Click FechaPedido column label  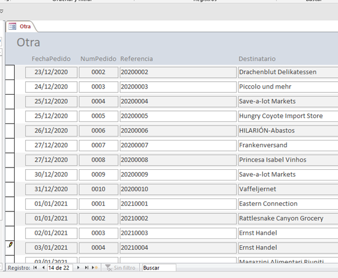click(x=51, y=59)
